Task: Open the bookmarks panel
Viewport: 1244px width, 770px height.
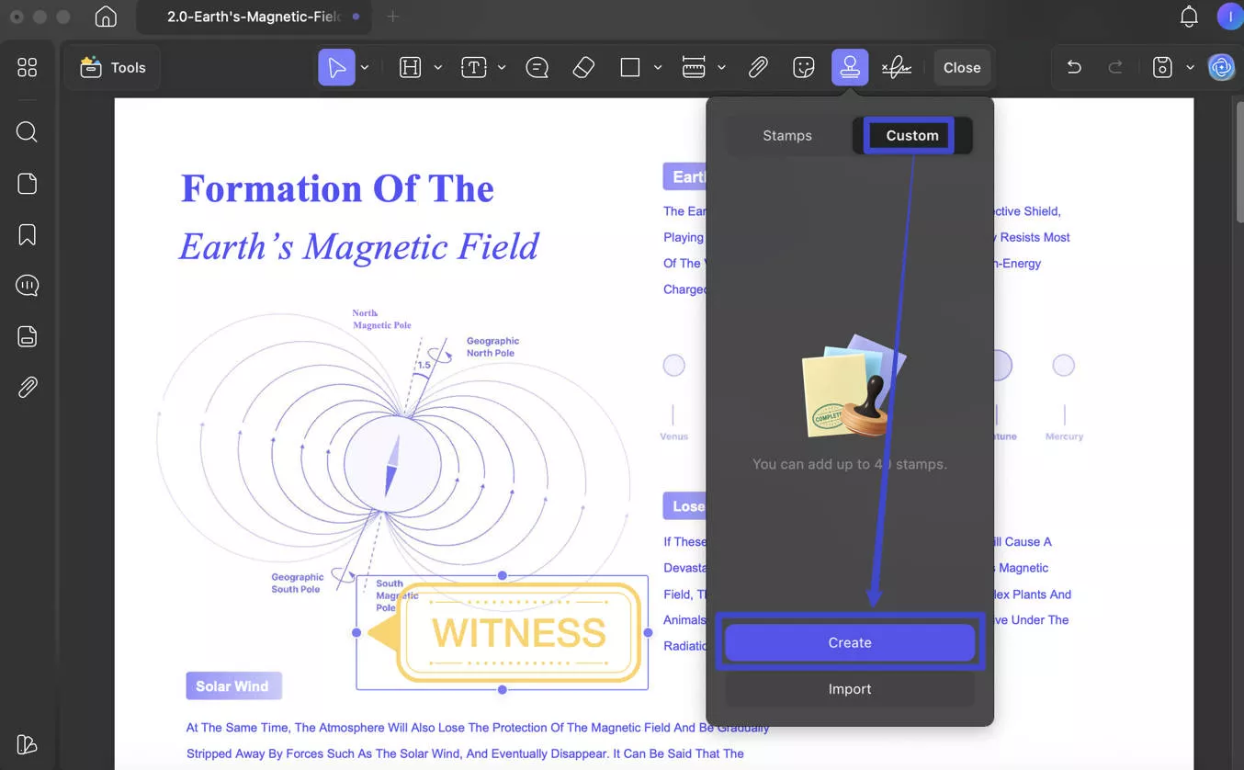Action: [x=27, y=234]
